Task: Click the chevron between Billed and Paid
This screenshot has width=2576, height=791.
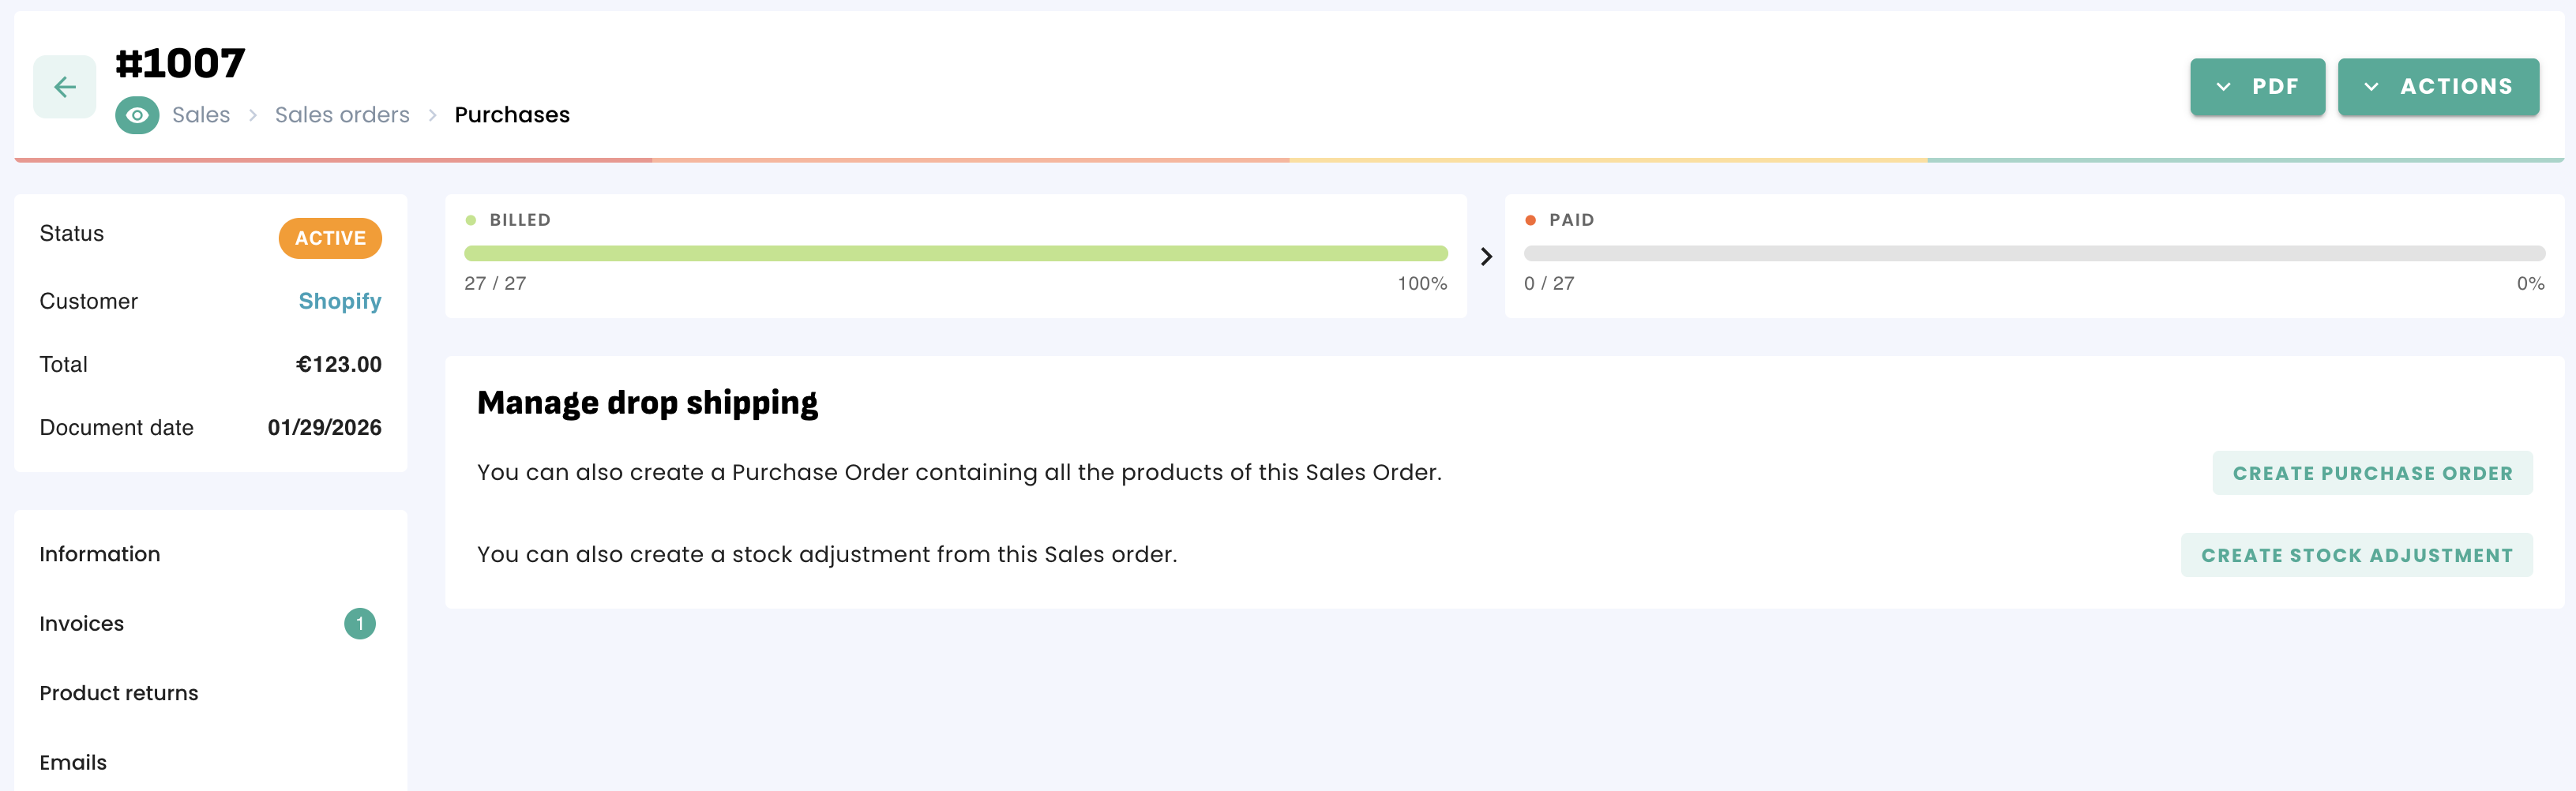Action: (1486, 257)
